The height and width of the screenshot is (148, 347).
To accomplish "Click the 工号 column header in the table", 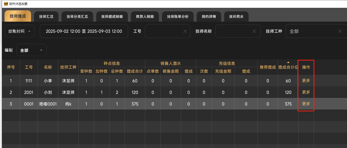I will click(29, 67).
